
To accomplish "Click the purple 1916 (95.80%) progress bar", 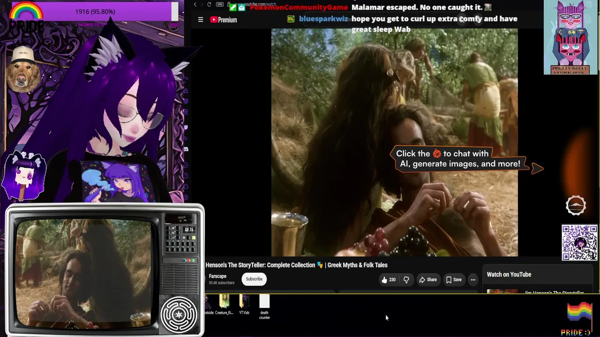I will click(x=95, y=12).
